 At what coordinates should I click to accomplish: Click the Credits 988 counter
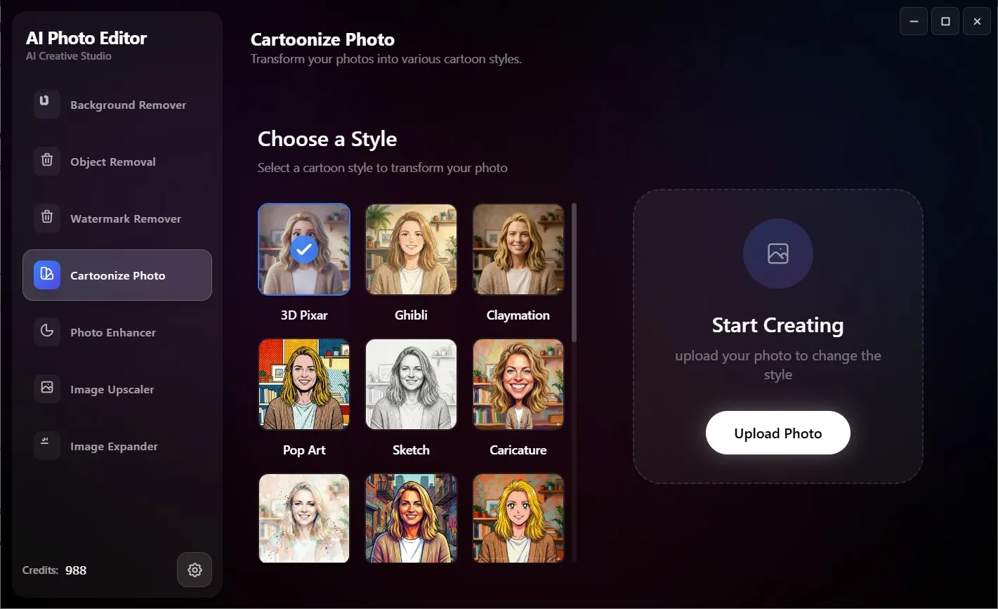(55, 570)
